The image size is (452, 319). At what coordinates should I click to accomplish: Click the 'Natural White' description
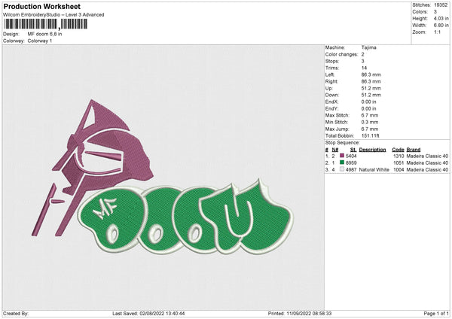pyautogui.click(x=374, y=170)
